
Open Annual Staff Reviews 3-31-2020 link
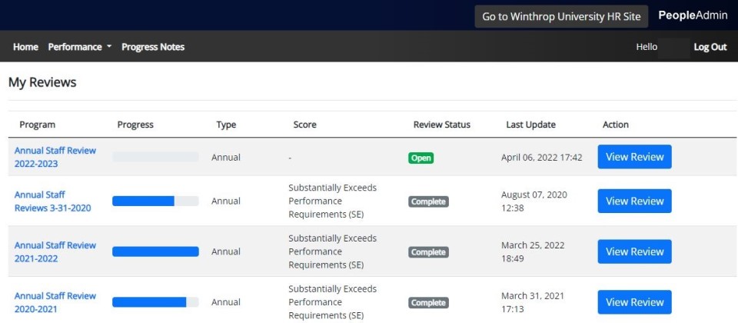[52, 201]
